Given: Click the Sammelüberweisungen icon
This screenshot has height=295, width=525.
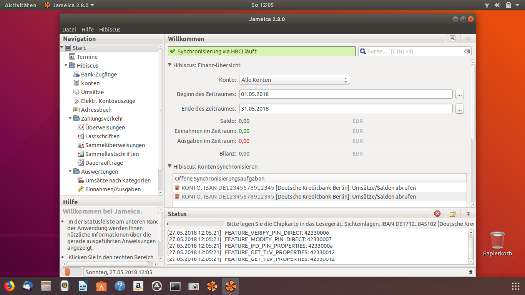Looking at the screenshot, I should (81, 145).
